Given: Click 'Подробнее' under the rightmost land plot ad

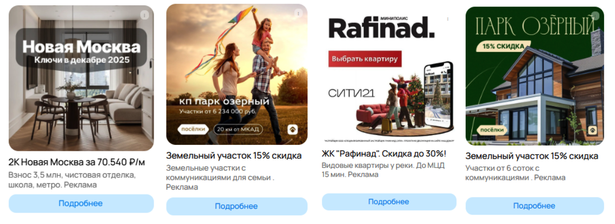Looking at the screenshot, I should pyautogui.click(x=534, y=206).
